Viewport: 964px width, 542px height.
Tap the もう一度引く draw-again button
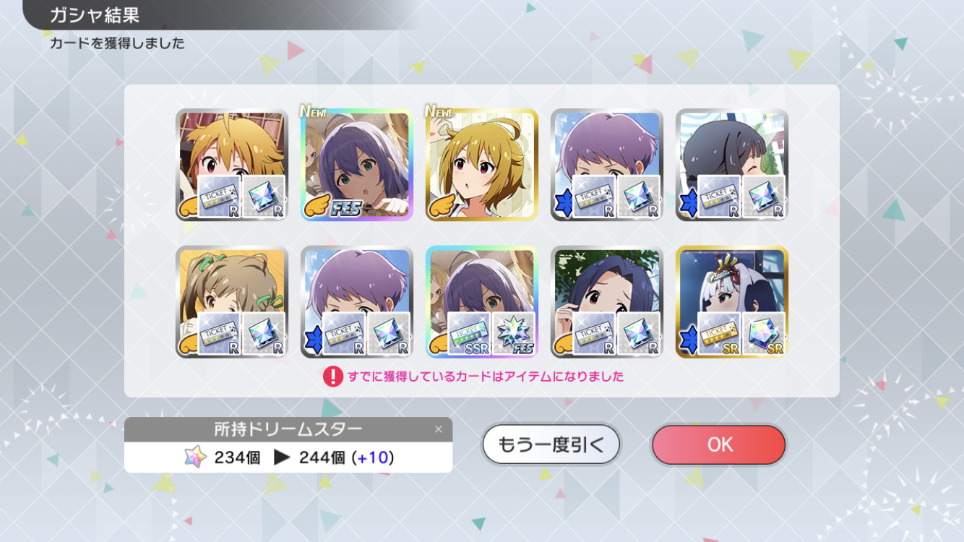551,444
